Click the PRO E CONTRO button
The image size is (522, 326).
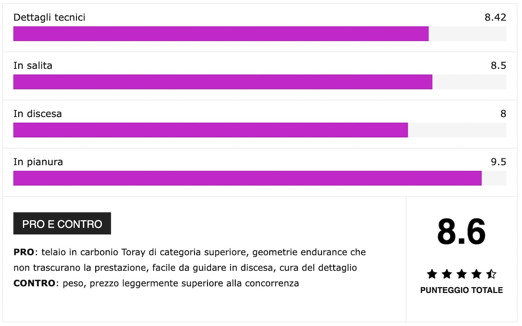point(62,224)
